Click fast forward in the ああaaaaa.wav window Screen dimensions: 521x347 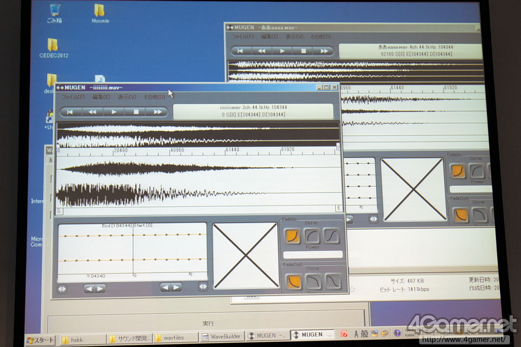pos(324,51)
